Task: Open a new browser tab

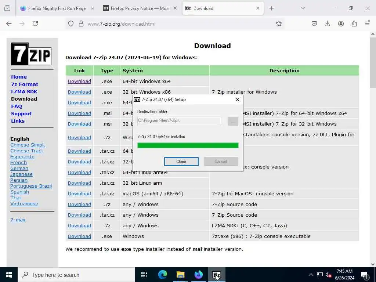Action: point(271,8)
